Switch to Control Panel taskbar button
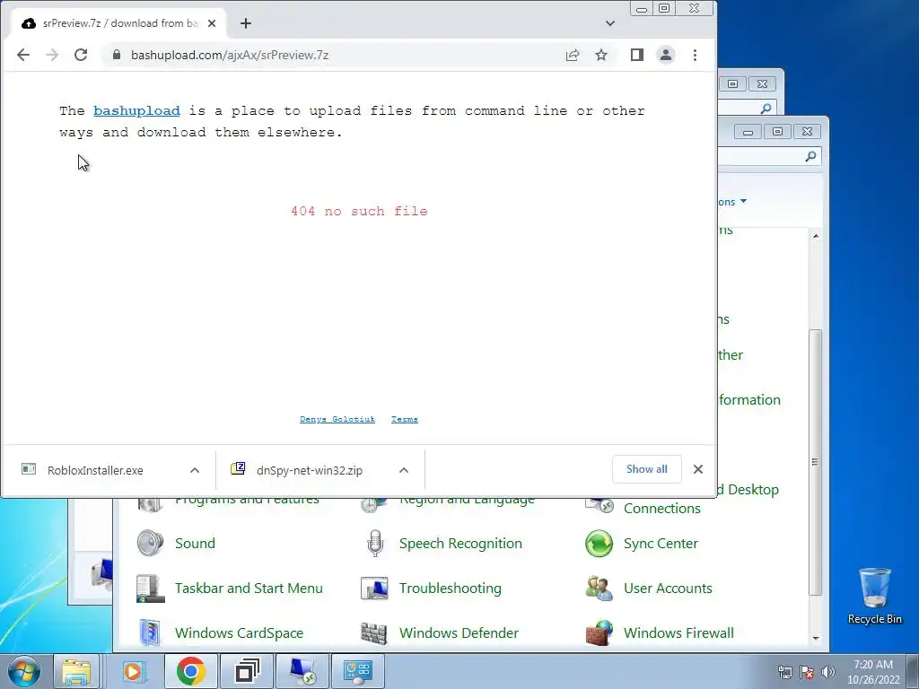This screenshot has height=689, width=919. click(358, 671)
